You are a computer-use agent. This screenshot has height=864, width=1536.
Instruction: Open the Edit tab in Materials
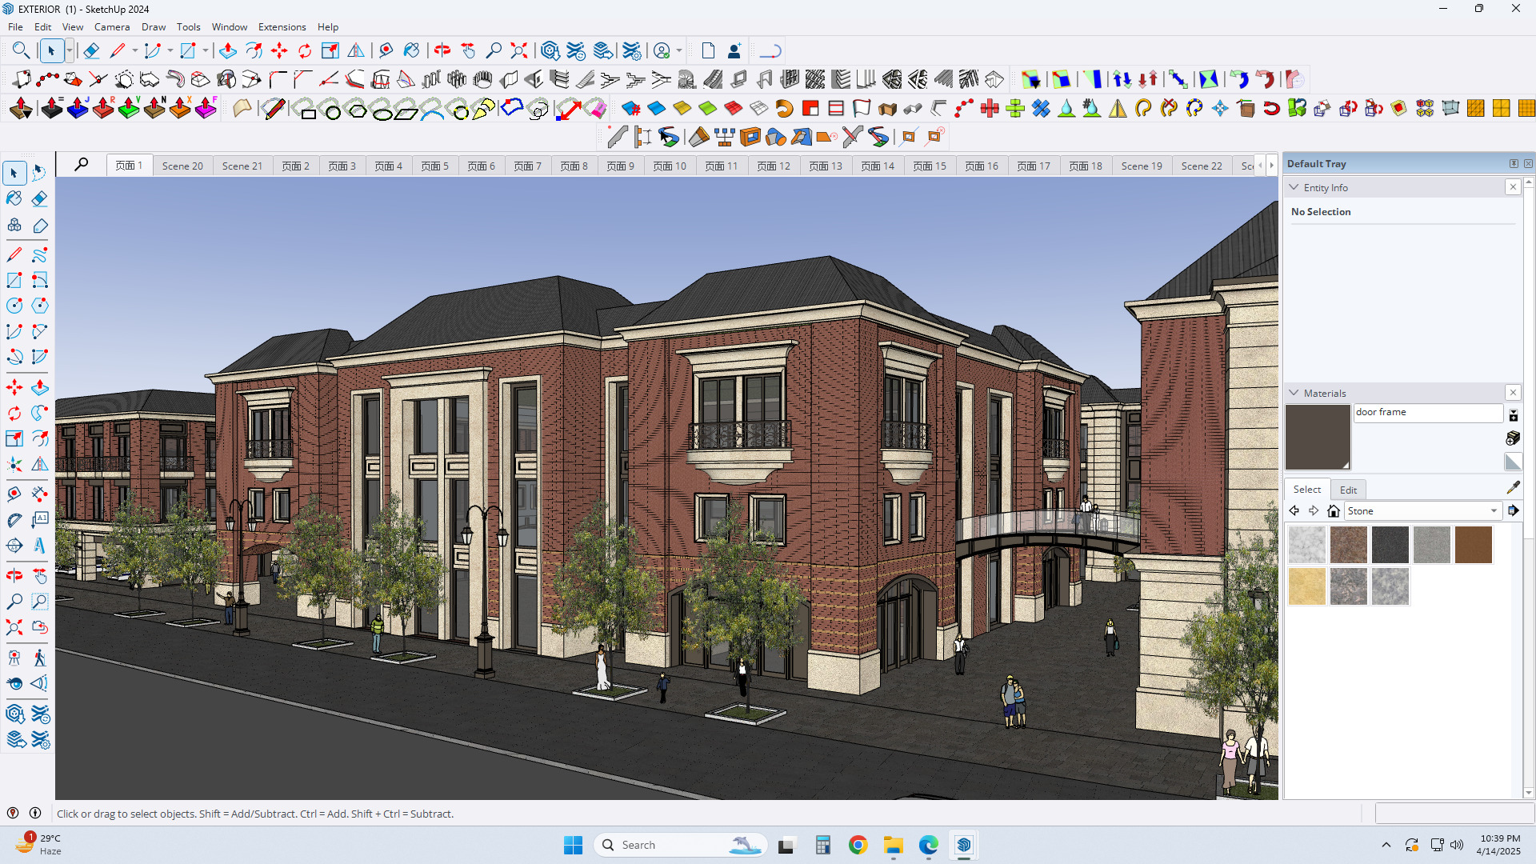coord(1348,490)
